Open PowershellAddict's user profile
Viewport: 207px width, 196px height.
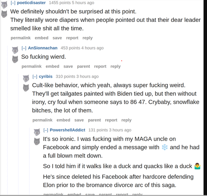[67, 130]
